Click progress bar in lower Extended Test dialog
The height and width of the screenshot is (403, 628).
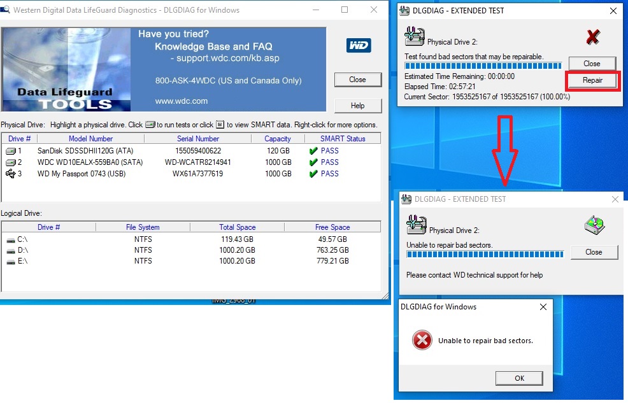(x=485, y=254)
